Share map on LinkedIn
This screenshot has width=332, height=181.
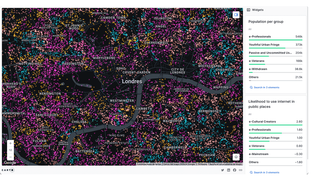pyautogui.click(x=229, y=170)
